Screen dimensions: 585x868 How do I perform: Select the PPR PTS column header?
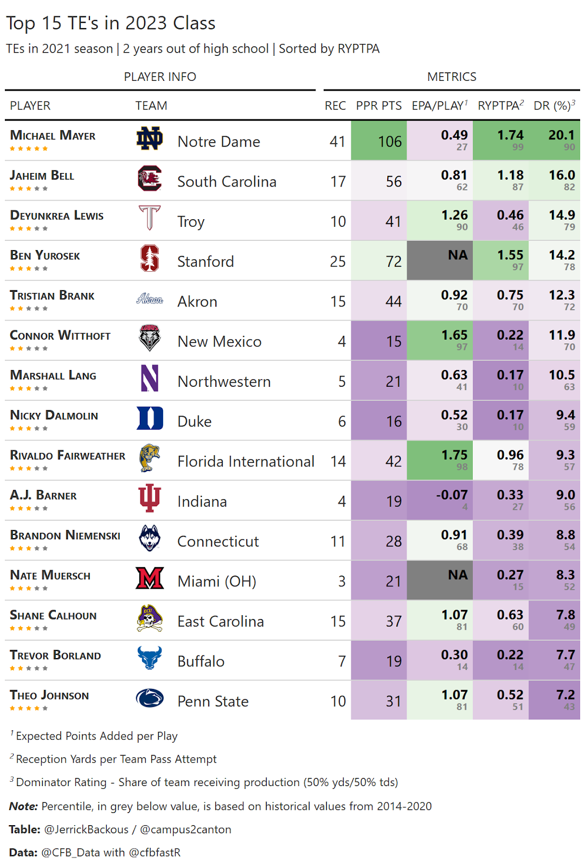tap(378, 106)
